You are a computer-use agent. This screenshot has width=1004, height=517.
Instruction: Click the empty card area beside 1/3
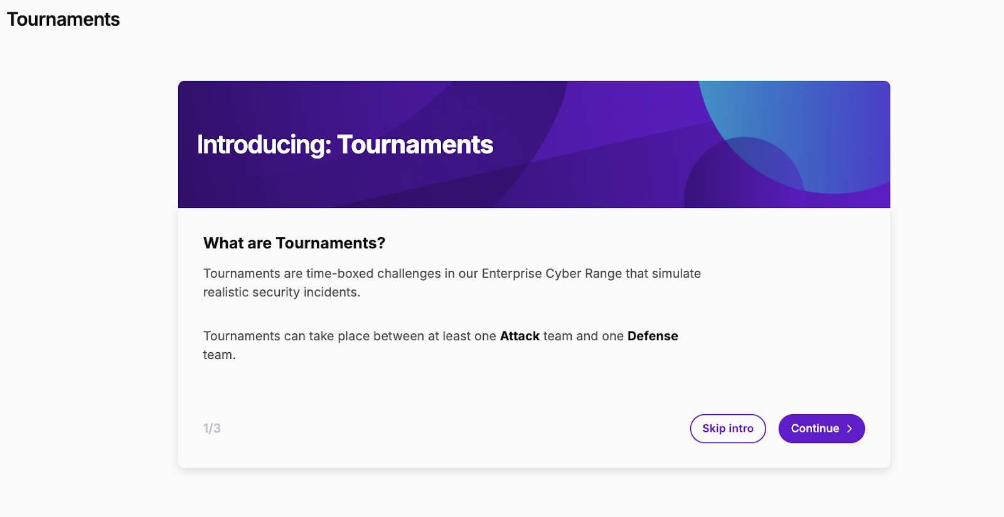pyautogui.click(x=452, y=429)
